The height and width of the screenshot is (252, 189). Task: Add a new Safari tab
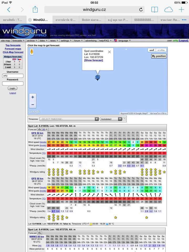(181, 10)
